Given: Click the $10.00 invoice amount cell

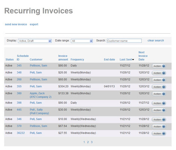Looking at the screenshot, I should coord(63,119).
